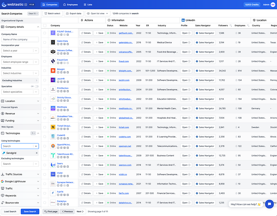The height and width of the screenshot is (216, 277).
Task: Click the Company Name input field
Action: [20, 40]
